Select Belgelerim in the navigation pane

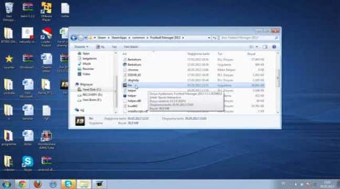click(87, 58)
